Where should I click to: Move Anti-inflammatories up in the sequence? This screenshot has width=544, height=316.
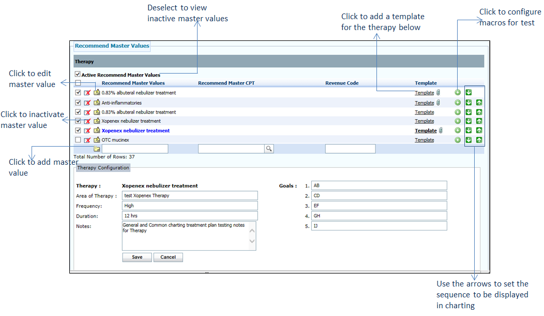click(479, 103)
